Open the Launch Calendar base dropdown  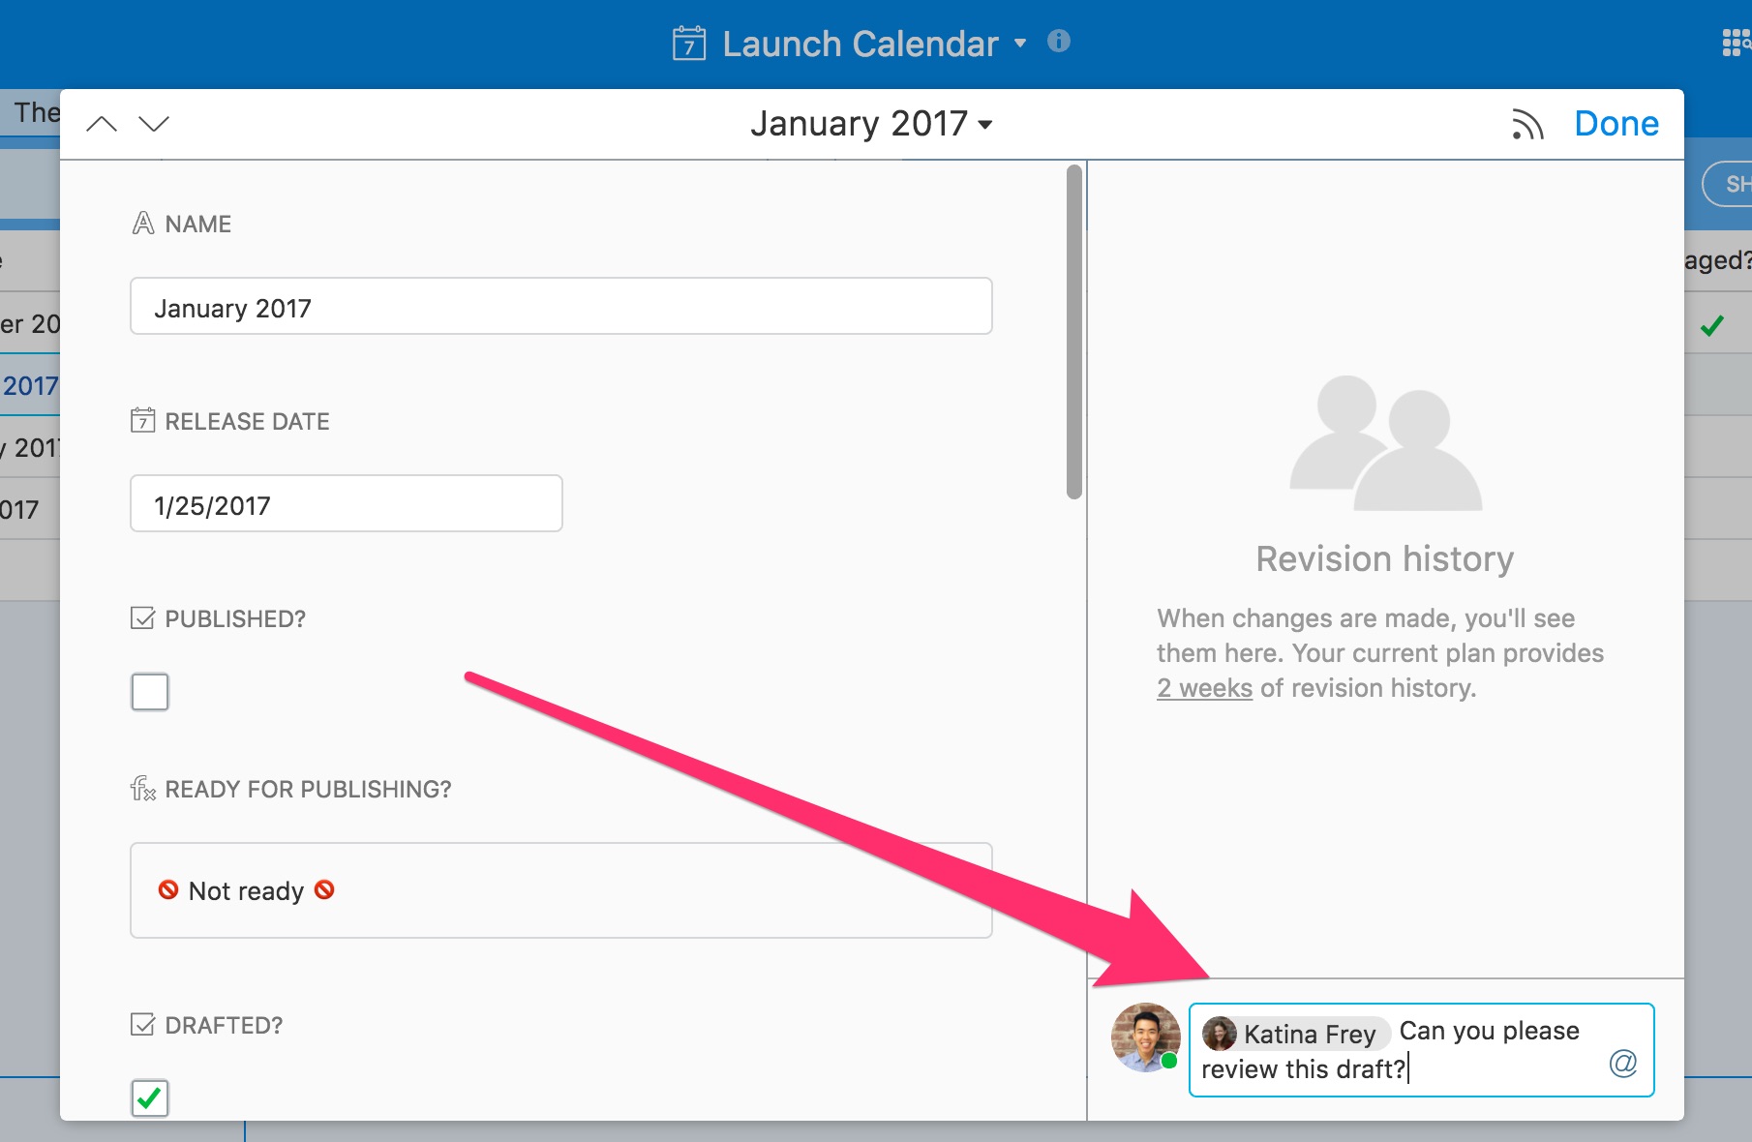(x=1019, y=44)
